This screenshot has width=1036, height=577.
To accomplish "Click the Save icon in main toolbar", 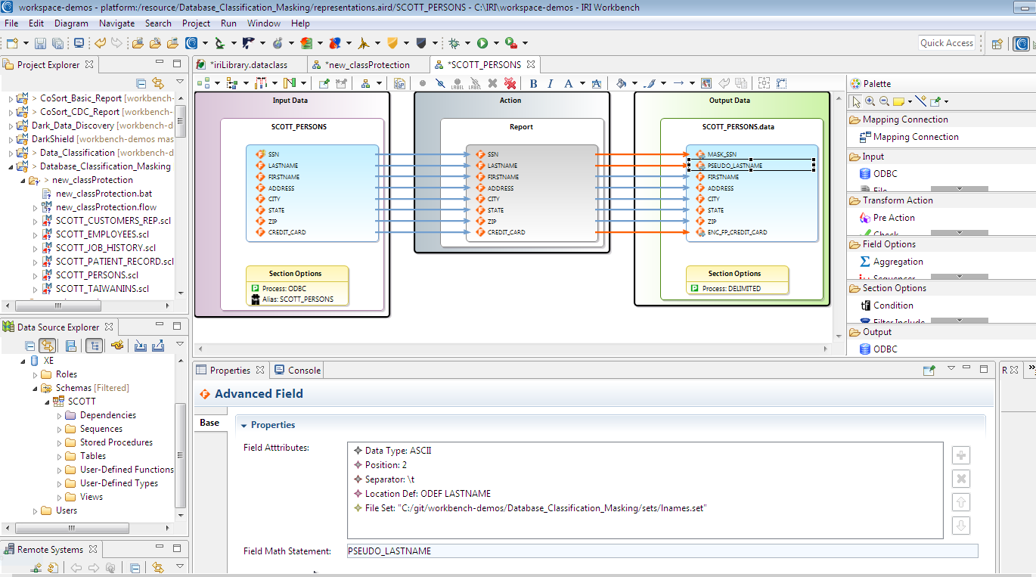I will click(40, 43).
